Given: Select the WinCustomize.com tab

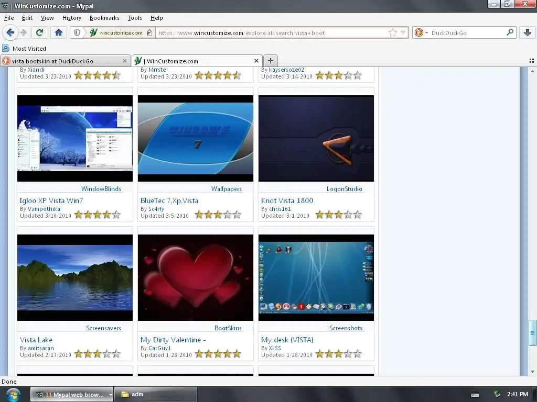Looking at the screenshot, I should click(x=197, y=61).
